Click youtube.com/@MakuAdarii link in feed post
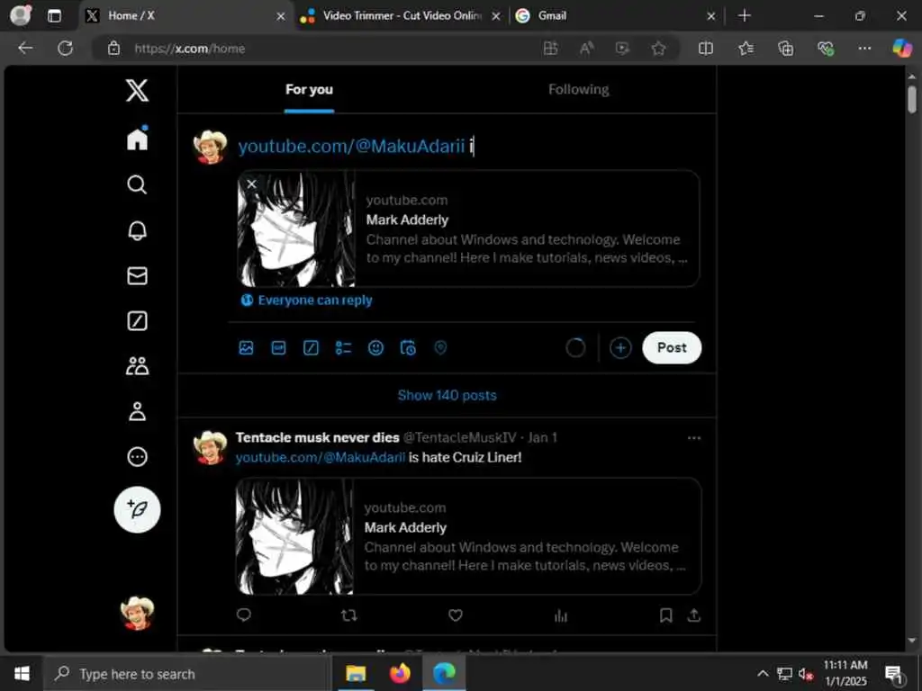Viewport: 922px width, 691px height. pos(321,457)
